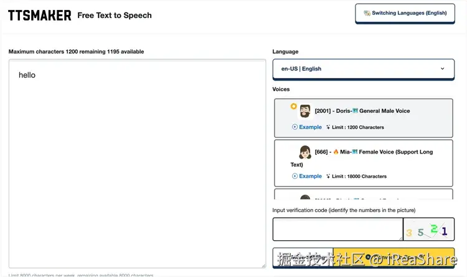Click the 'Free Text to Speech' heading
Viewport: 467px width, 277px height.
[115, 16]
